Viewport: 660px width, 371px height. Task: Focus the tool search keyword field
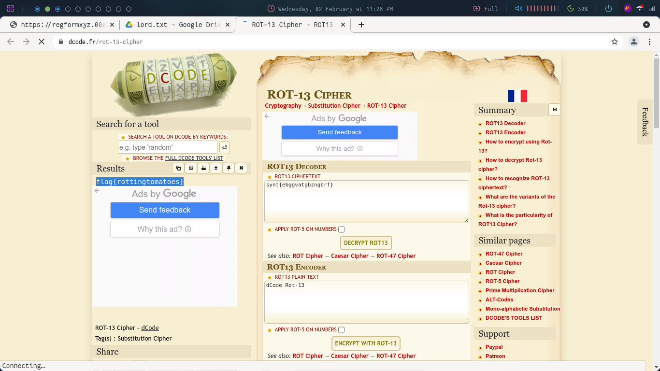[168, 147]
